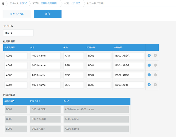Click the home icon in breadcrumb

[x=3, y=4]
